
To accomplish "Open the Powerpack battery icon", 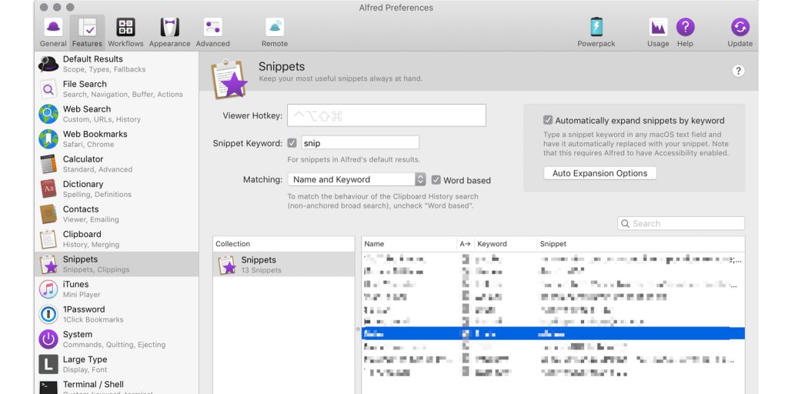I will 596,32.
